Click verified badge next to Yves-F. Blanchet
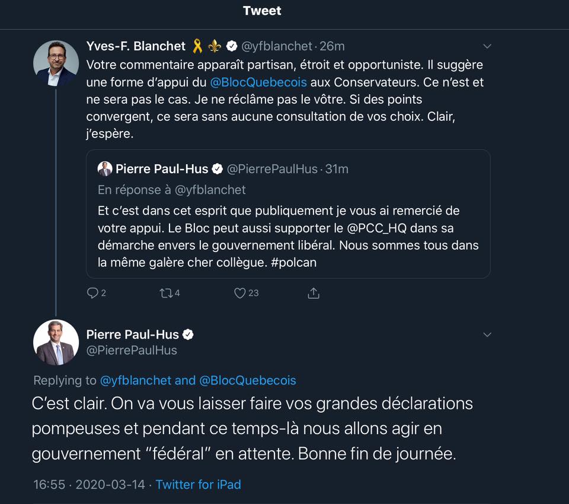This screenshot has height=504, width=569. (x=232, y=46)
